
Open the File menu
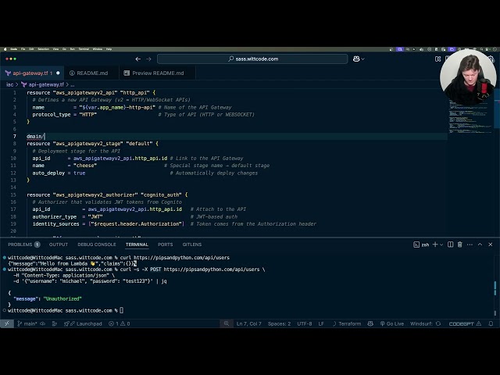click(x=23, y=49)
